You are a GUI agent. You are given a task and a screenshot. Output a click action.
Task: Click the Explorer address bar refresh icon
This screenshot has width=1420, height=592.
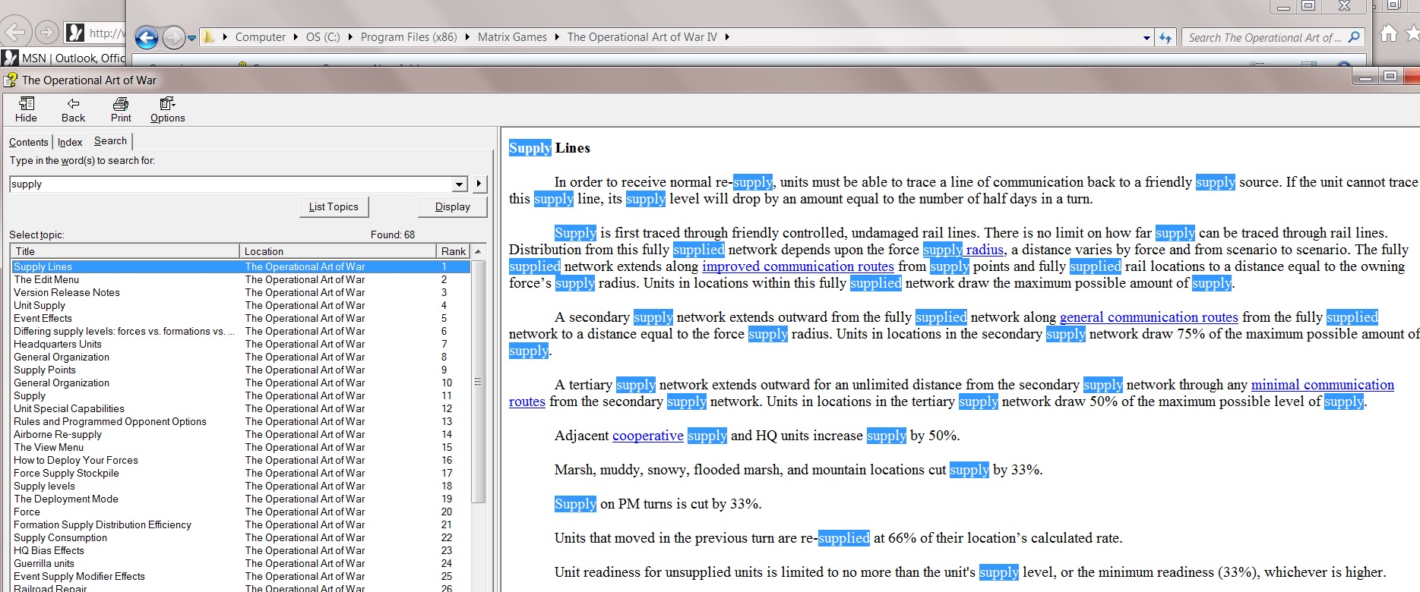[1165, 37]
